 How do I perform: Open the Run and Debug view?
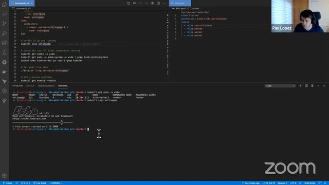[x=4, y=33]
